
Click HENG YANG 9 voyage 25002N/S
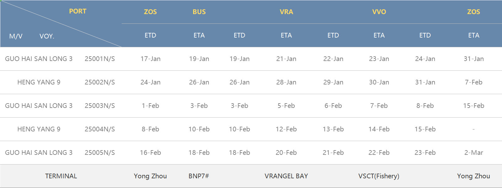[x=100, y=82]
